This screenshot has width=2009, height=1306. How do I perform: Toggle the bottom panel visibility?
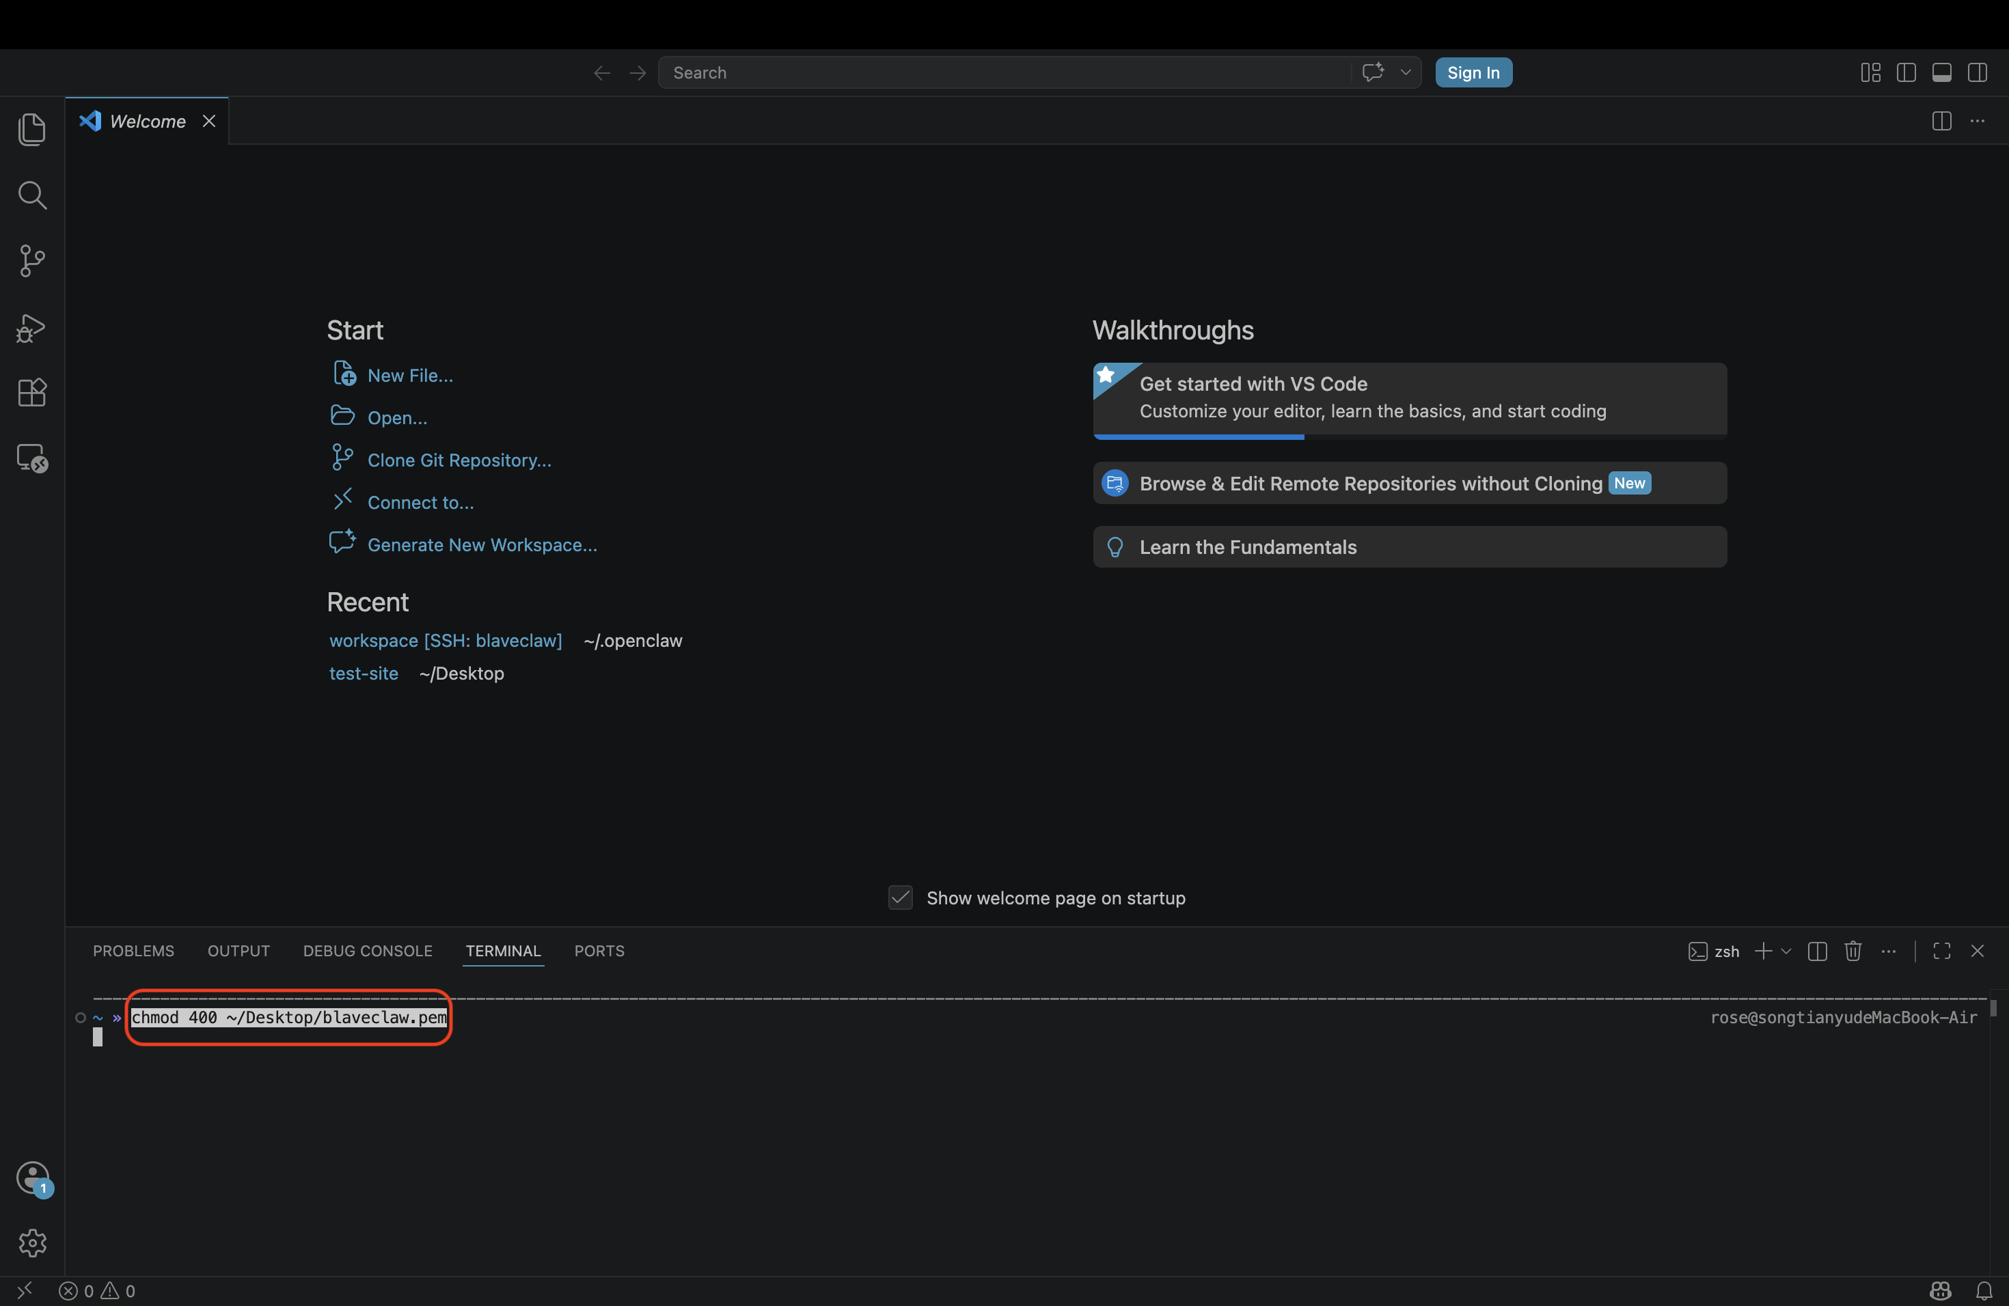[x=1941, y=72]
